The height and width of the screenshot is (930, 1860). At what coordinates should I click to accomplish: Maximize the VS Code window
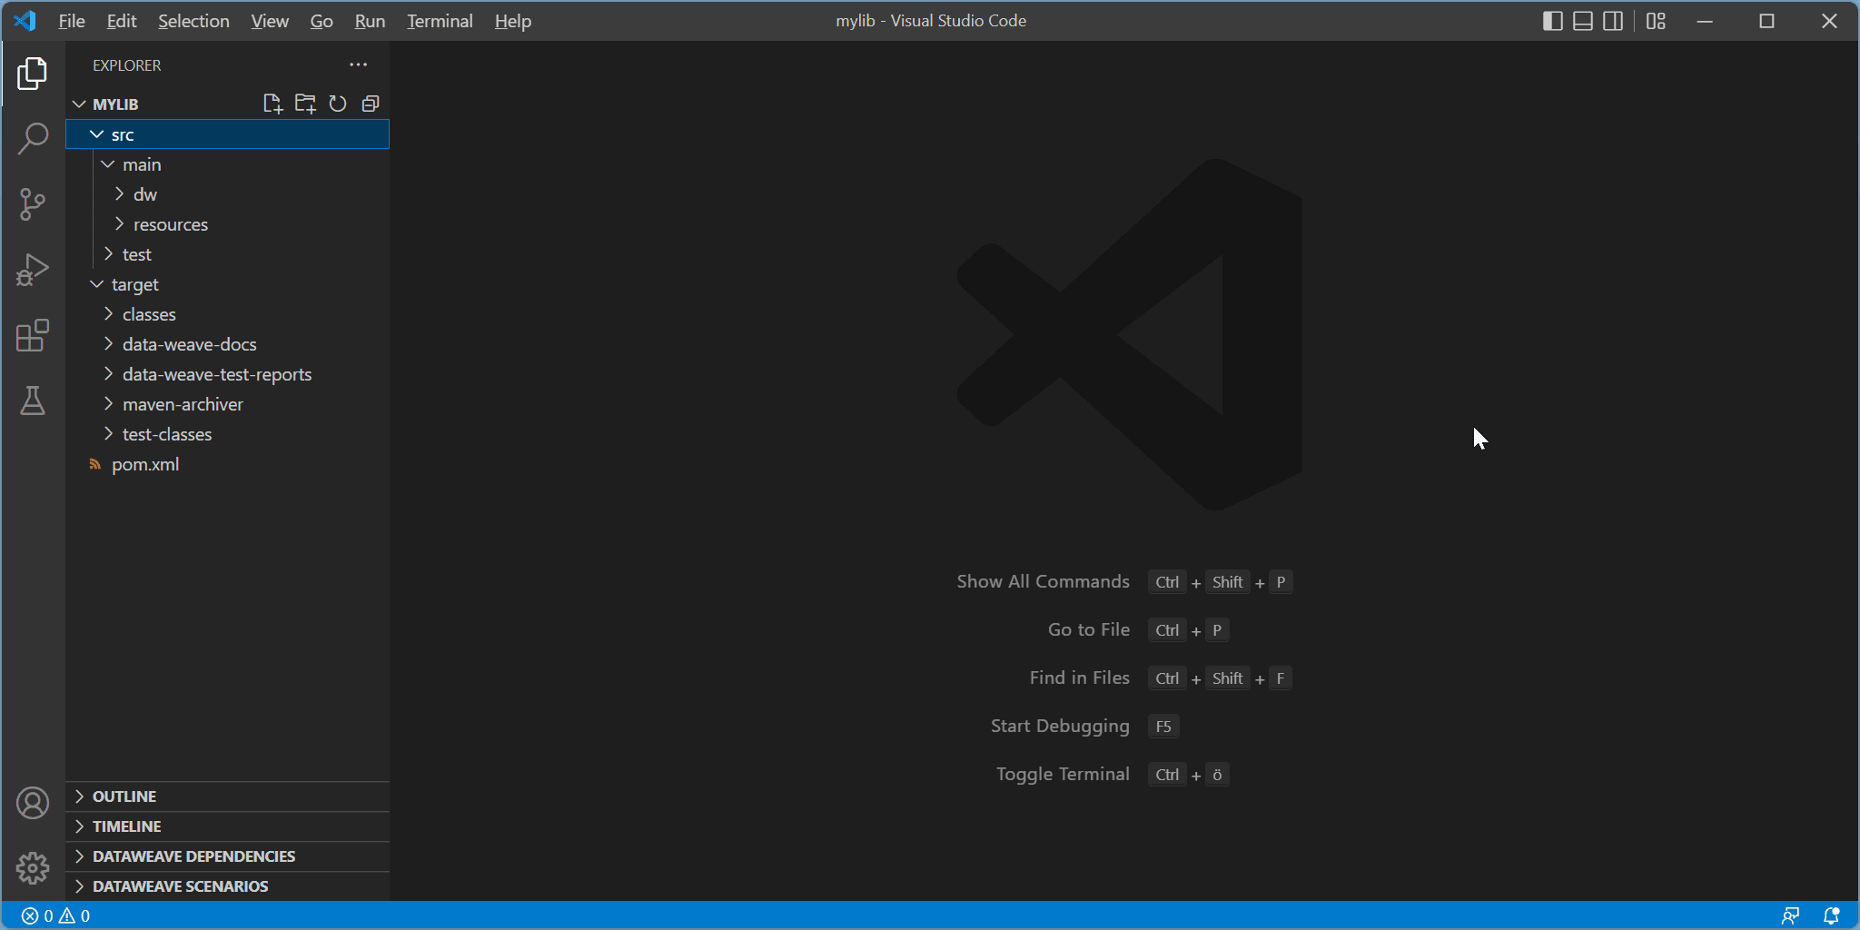coord(1766,21)
